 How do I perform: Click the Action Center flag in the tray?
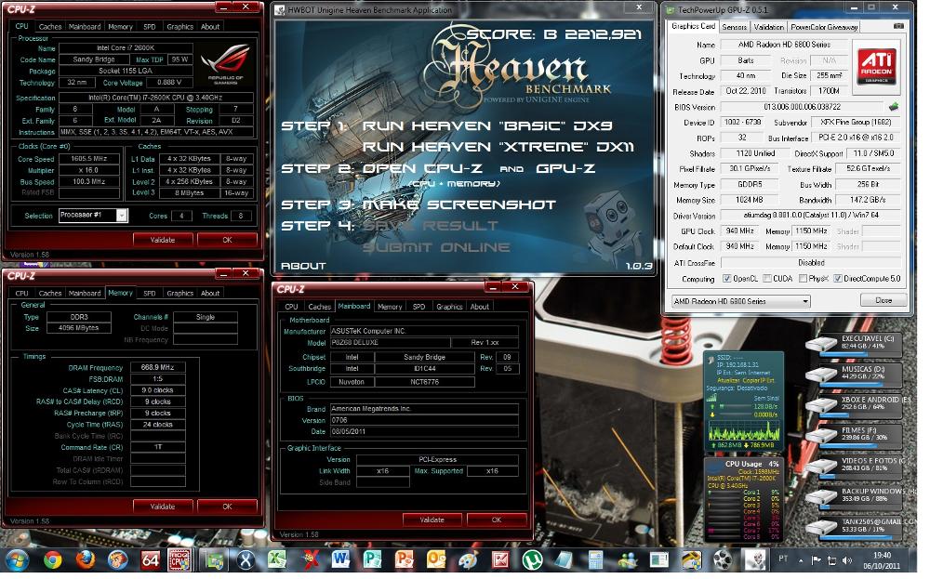[817, 560]
